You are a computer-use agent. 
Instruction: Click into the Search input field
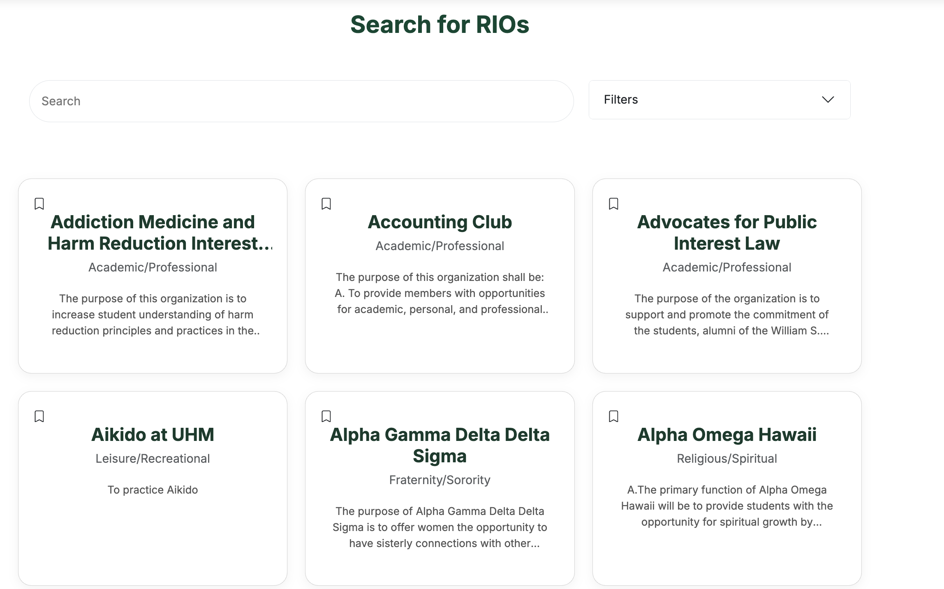(x=301, y=101)
